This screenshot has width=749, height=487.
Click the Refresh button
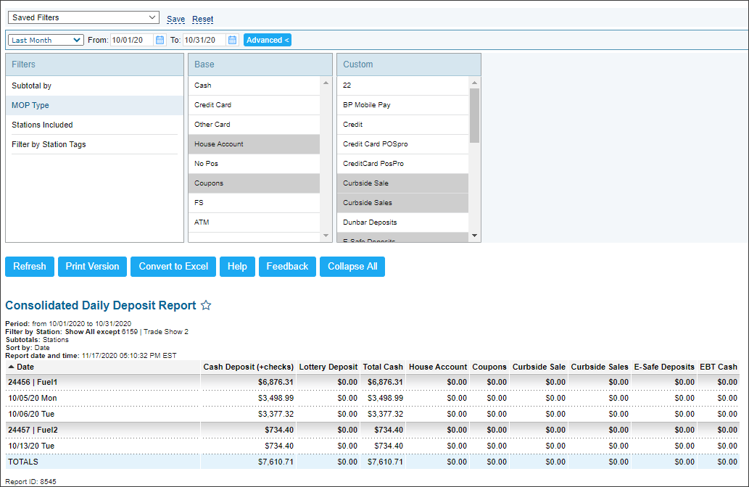(29, 267)
